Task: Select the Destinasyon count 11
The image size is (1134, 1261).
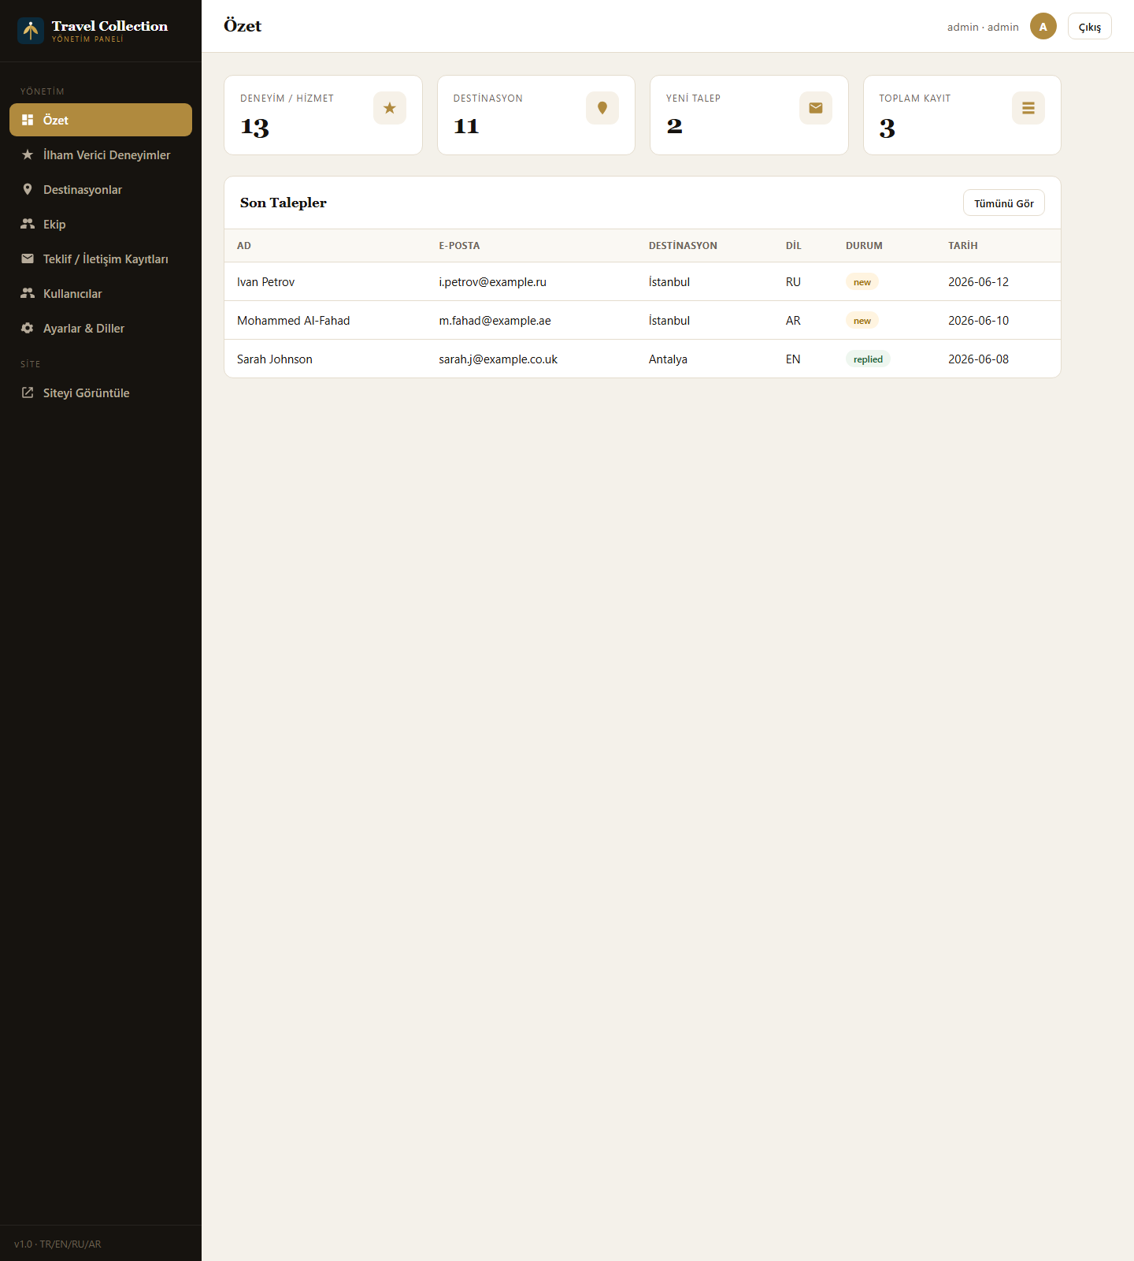Action: pos(466,126)
